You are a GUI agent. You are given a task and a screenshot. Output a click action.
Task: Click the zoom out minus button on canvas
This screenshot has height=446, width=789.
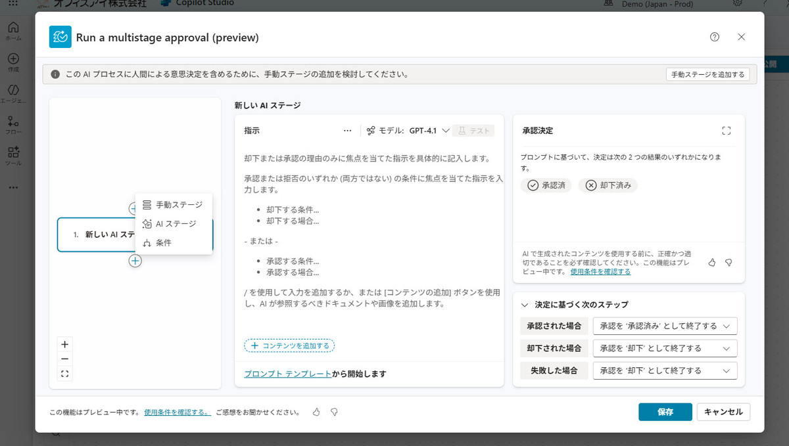64,359
